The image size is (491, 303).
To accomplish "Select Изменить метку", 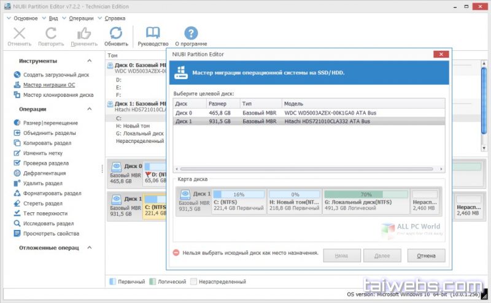I will (x=42, y=153).
